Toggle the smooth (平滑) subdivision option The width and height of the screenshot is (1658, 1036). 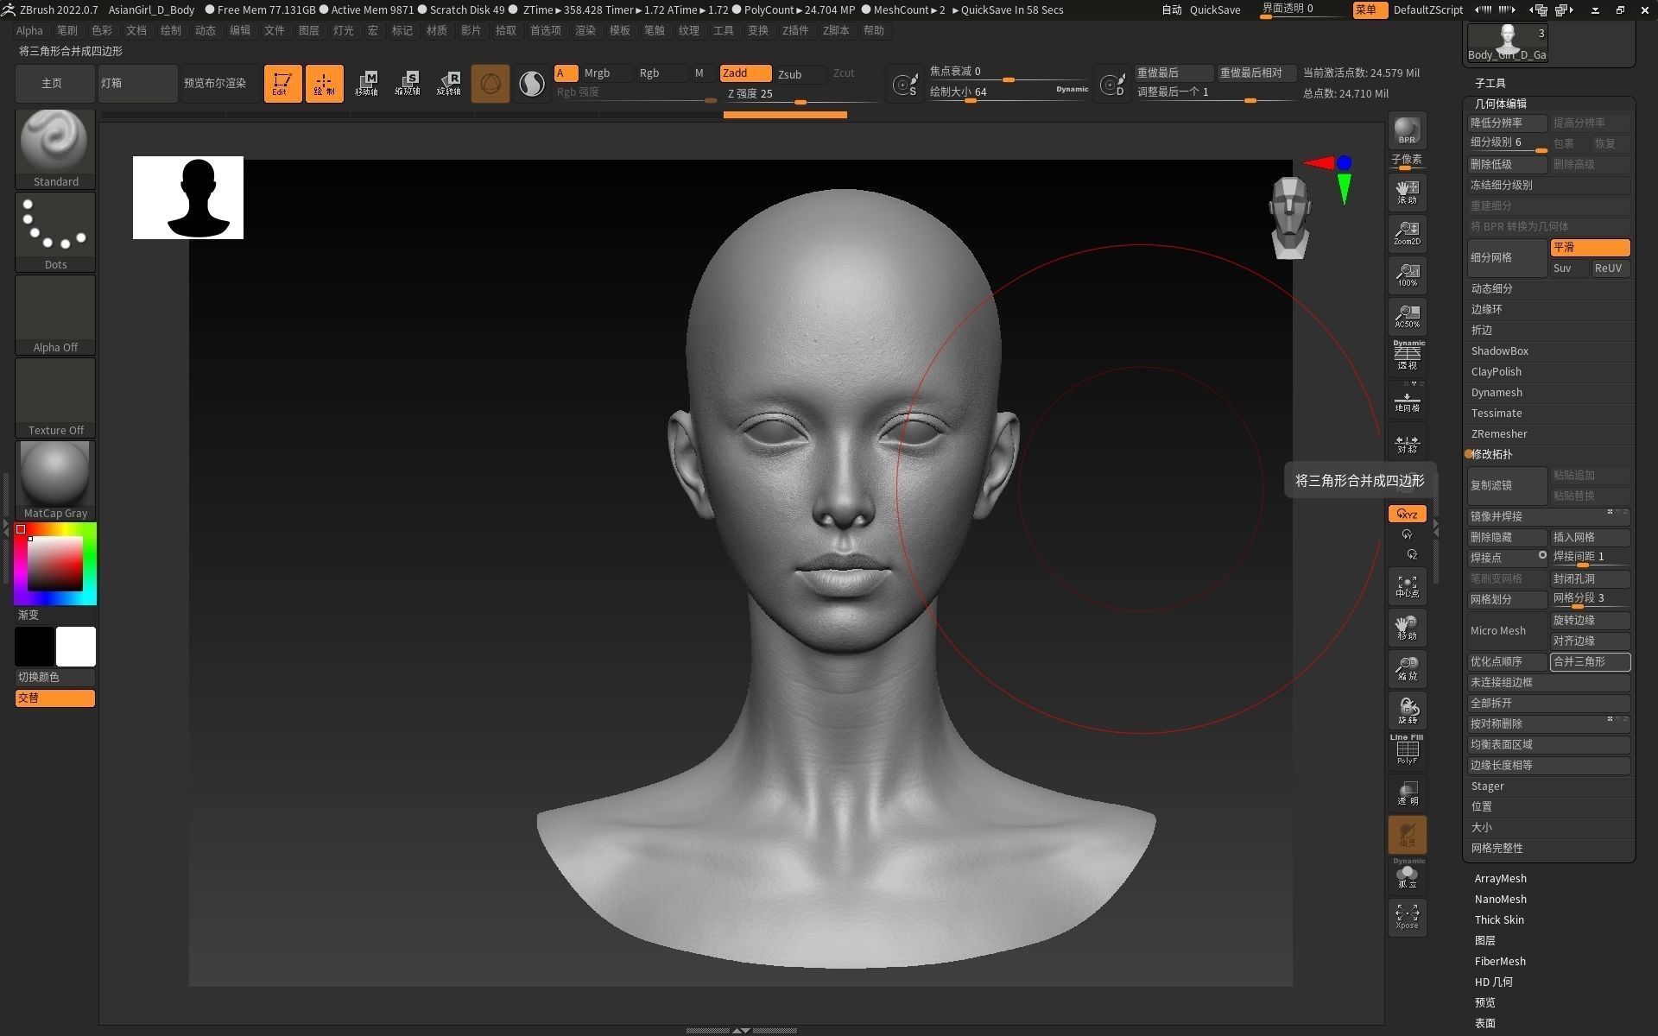1590,248
